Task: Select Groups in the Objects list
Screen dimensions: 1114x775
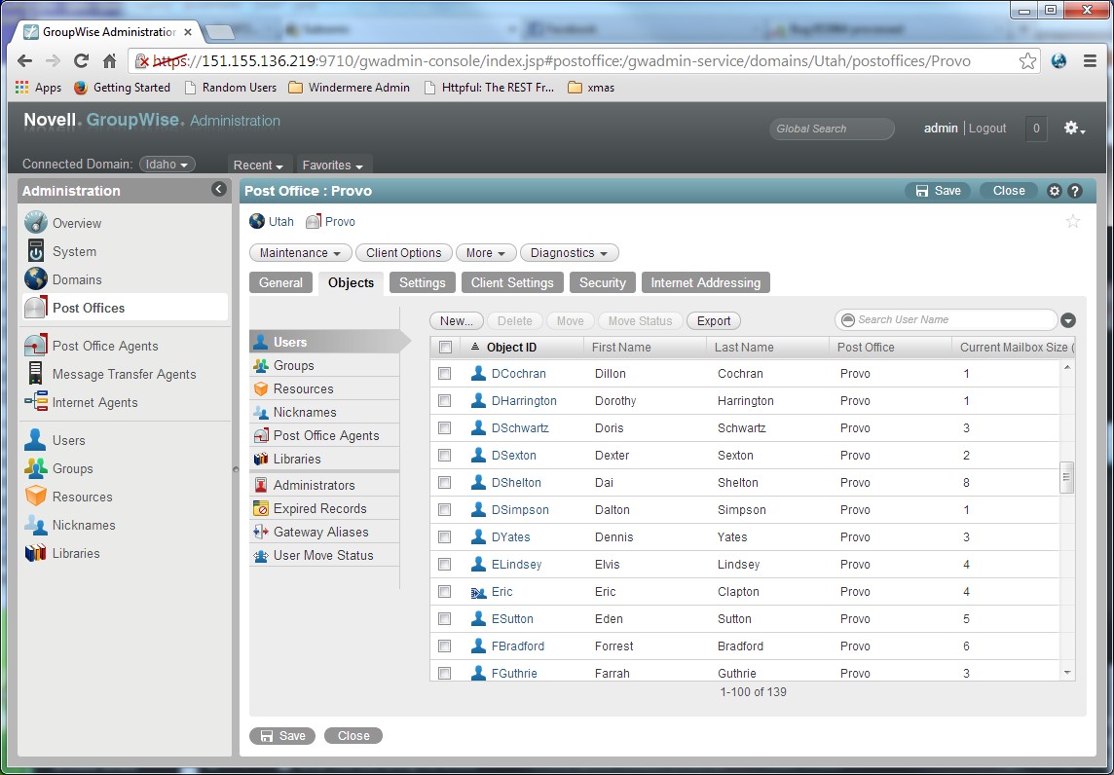Action: point(324,365)
